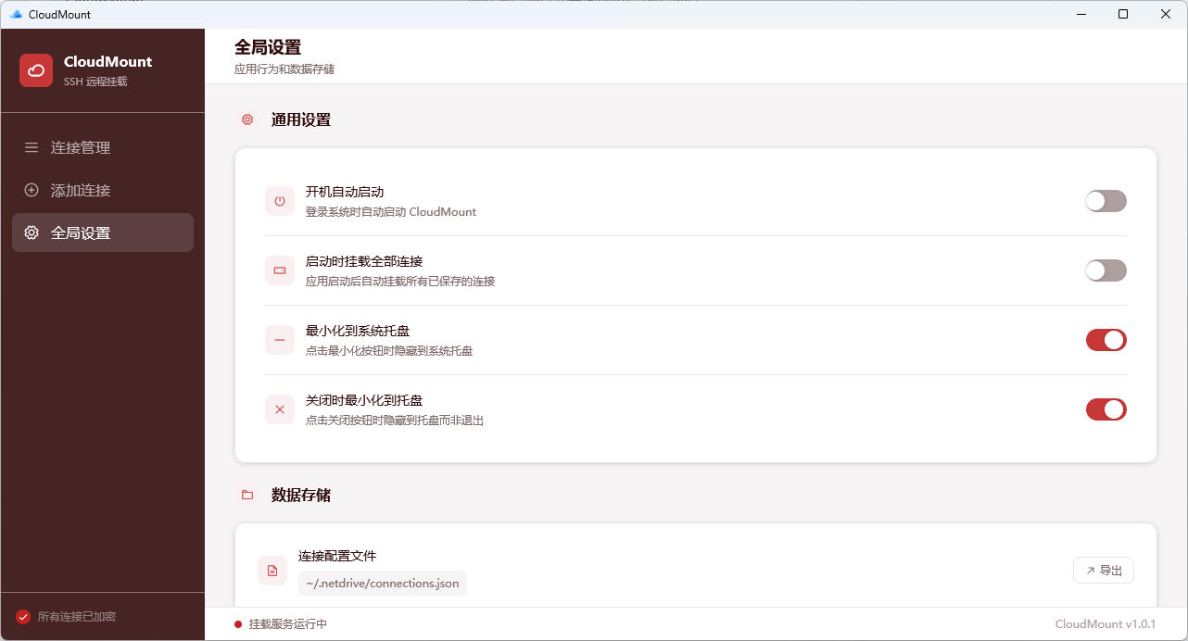Screen dimensions: 1188x641
Task: Maximize the CloudMount window
Action: pyautogui.click(x=1123, y=14)
